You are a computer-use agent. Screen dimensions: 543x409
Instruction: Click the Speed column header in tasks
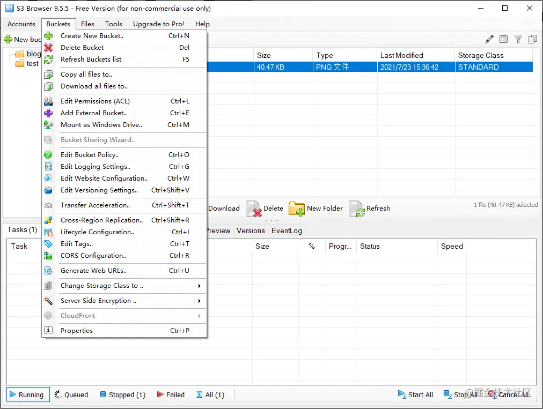pyautogui.click(x=452, y=247)
